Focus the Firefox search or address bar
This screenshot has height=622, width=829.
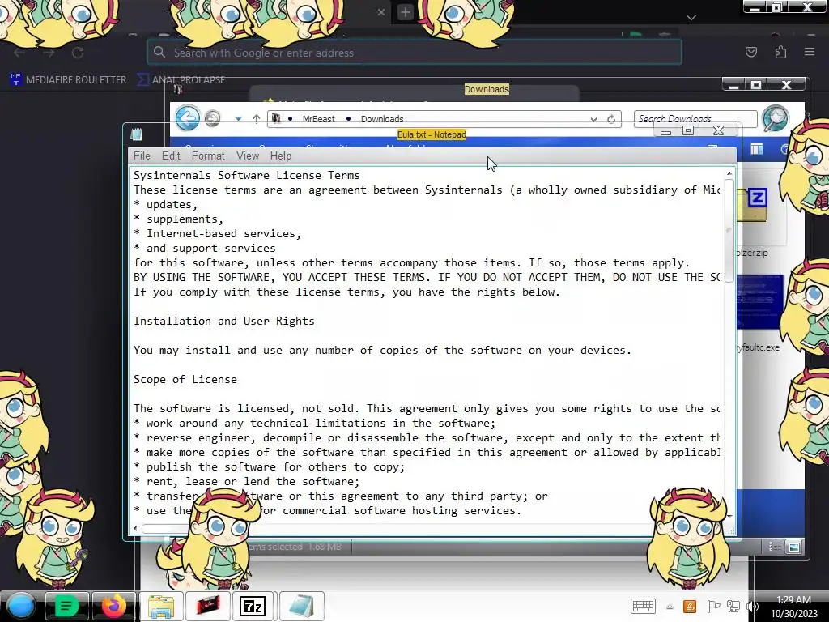(x=414, y=53)
